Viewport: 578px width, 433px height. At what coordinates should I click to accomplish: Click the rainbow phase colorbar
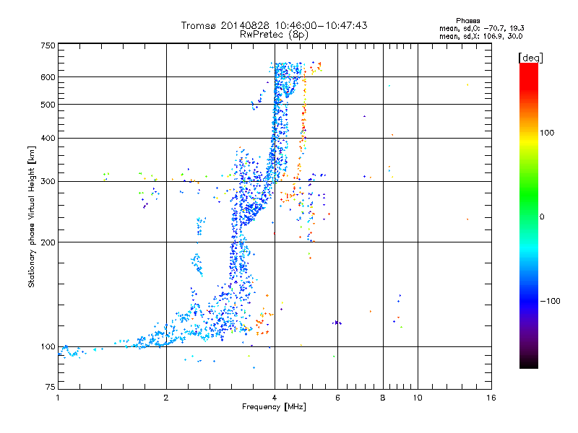(x=529, y=216)
